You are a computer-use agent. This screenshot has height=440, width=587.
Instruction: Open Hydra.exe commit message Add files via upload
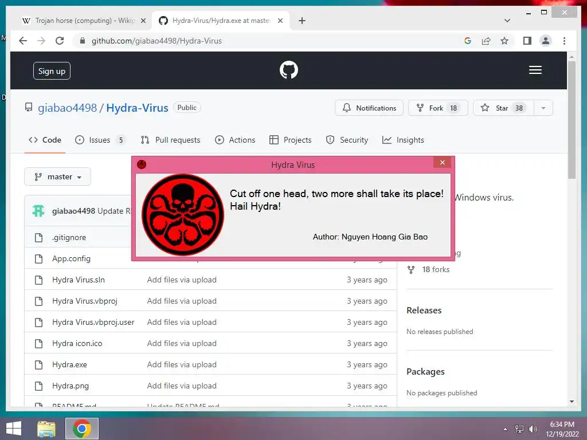(x=182, y=365)
